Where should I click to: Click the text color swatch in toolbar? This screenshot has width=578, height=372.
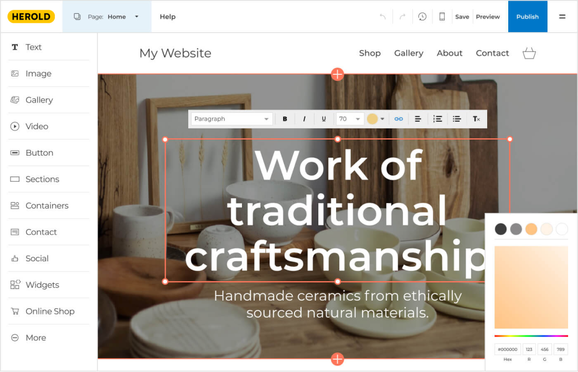(372, 118)
